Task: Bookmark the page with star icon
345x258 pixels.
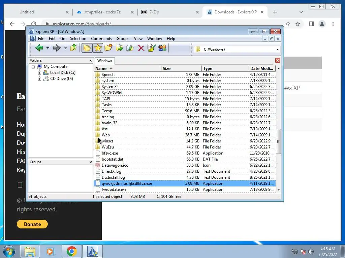Action: point(298,24)
